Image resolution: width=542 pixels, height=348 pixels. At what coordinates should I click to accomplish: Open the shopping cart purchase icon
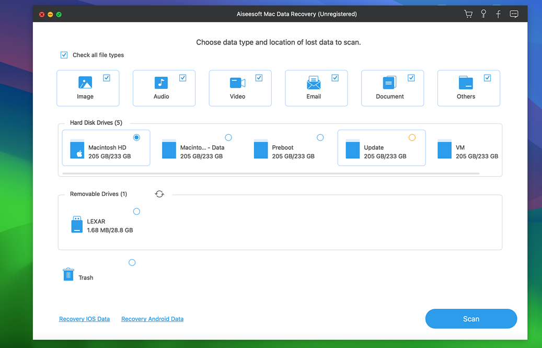[468, 14]
